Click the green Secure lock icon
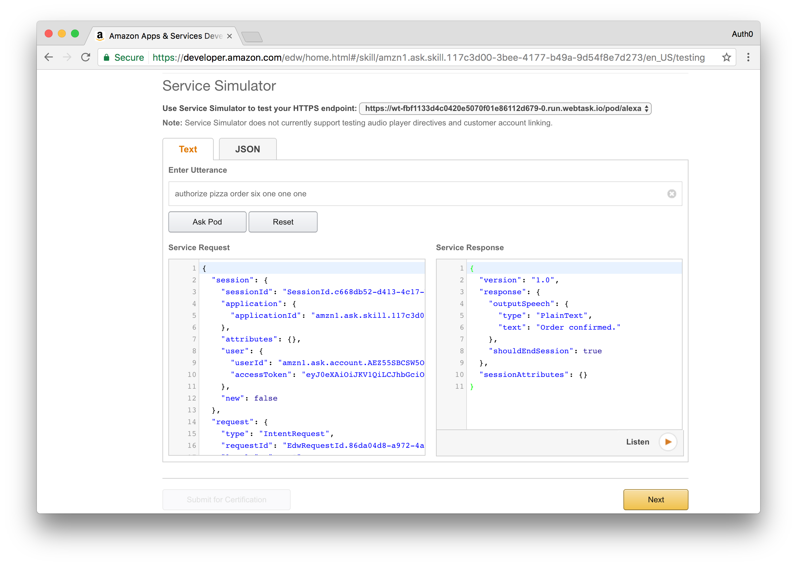This screenshot has width=797, height=566. pos(107,57)
